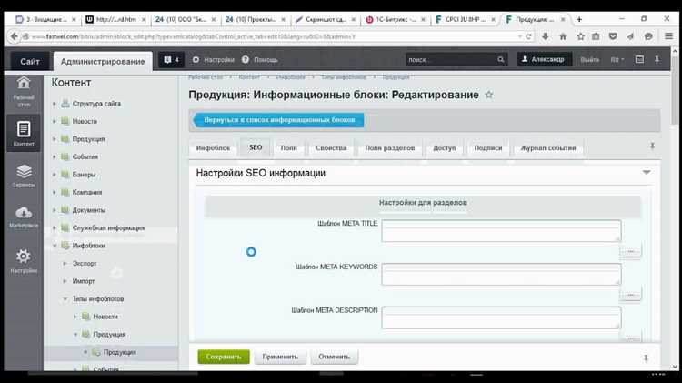Viewport: 682px width, 383px height.
Task: Select the Администрирование top tab
Action: 103,61
